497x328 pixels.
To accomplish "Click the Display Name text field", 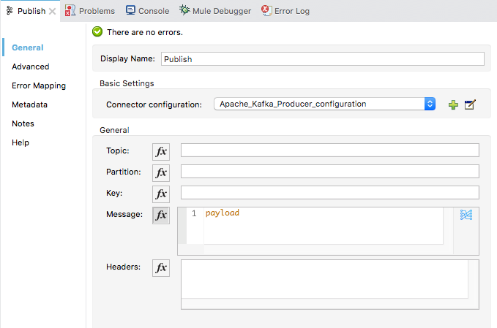I will (322, 59).
